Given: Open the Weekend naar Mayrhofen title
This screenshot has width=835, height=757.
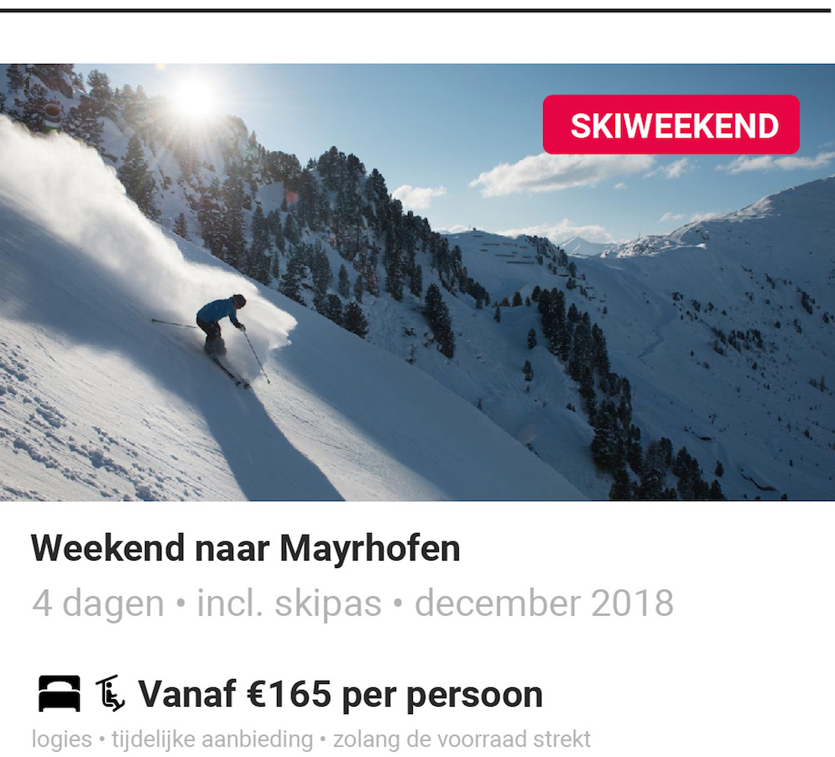Looking at the screenshot, I should [246, 548].
